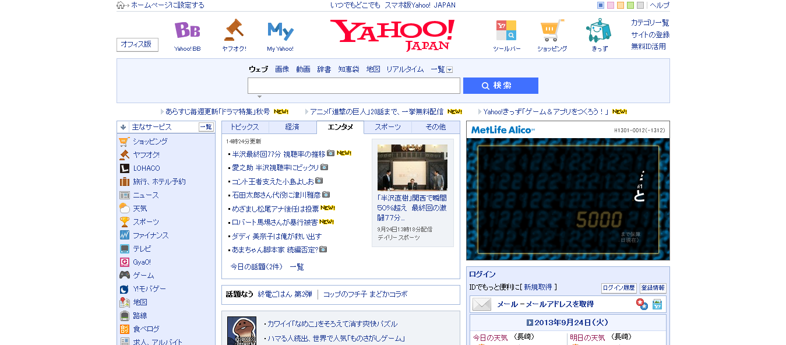Viewport: 786px width, 345px height.
Task: Click the camera icon beside 半沢最終回77分 headline
Action: pyautogui.click(x=330, y=153)
